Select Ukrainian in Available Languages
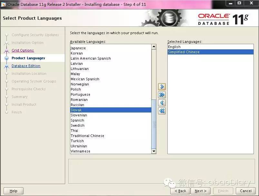This screenshot has width=259, height=196. pyautogui.click(x=111, y=146)
